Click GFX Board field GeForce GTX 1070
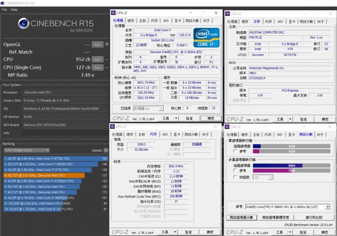337x236 pixels. click(65, 125)
